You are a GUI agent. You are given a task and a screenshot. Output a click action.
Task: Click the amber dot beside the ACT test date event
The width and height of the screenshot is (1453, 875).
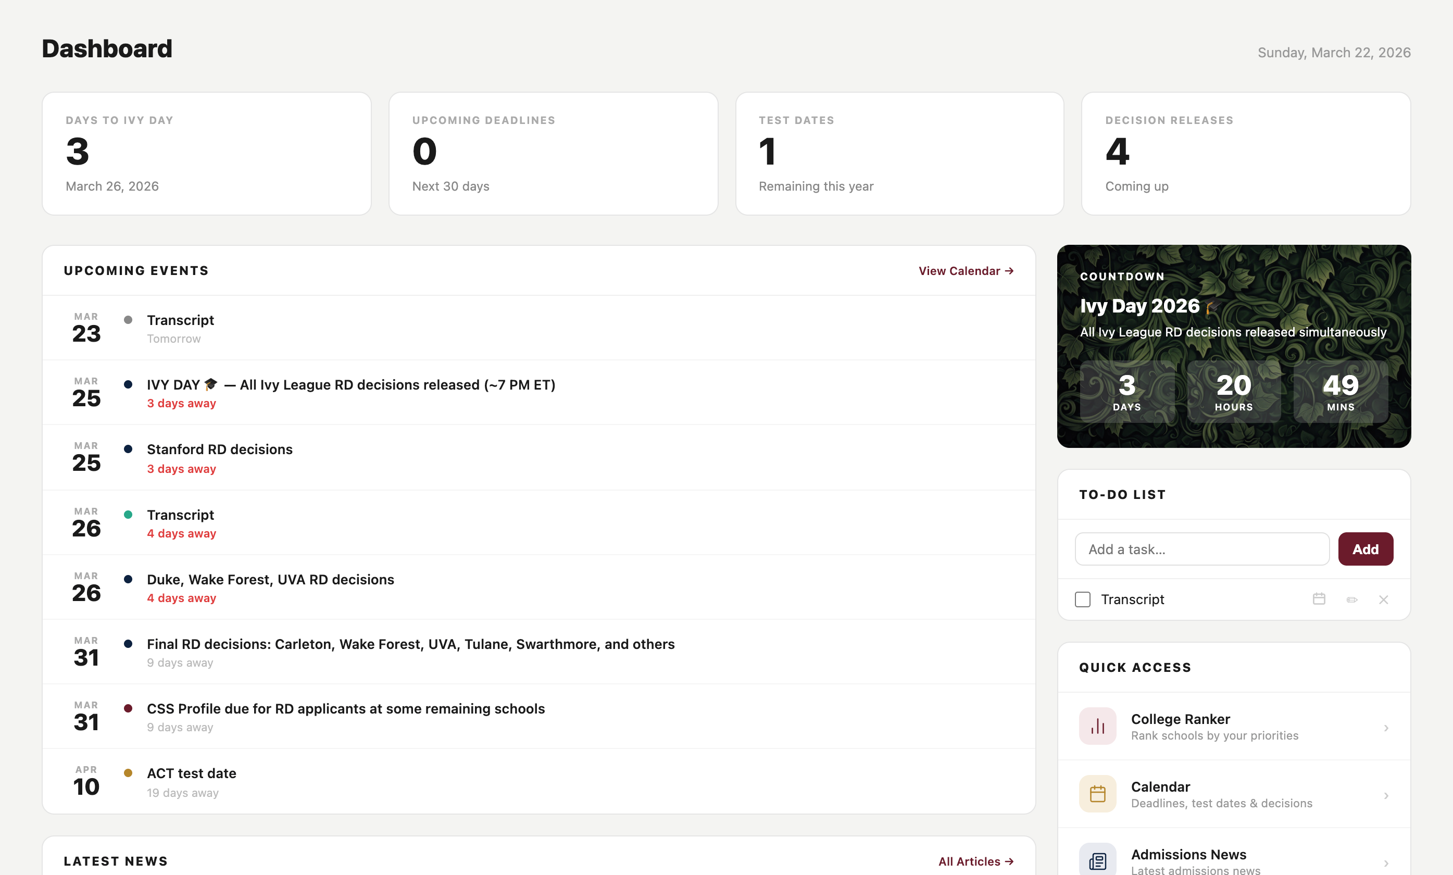(x=129, y=772)
